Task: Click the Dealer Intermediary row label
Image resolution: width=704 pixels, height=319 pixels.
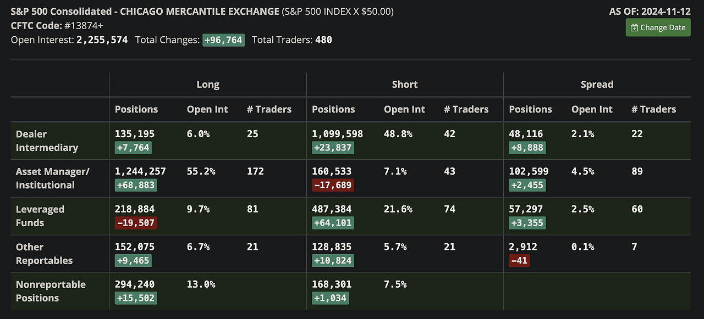Action: (47, 141)
